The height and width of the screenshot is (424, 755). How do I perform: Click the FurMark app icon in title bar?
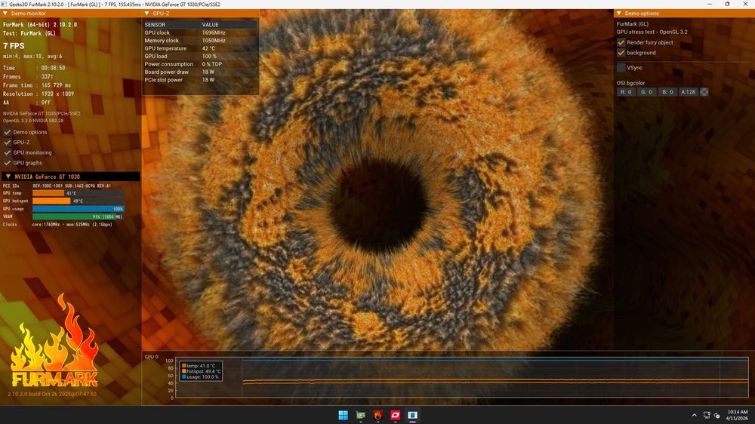(4, 4)
